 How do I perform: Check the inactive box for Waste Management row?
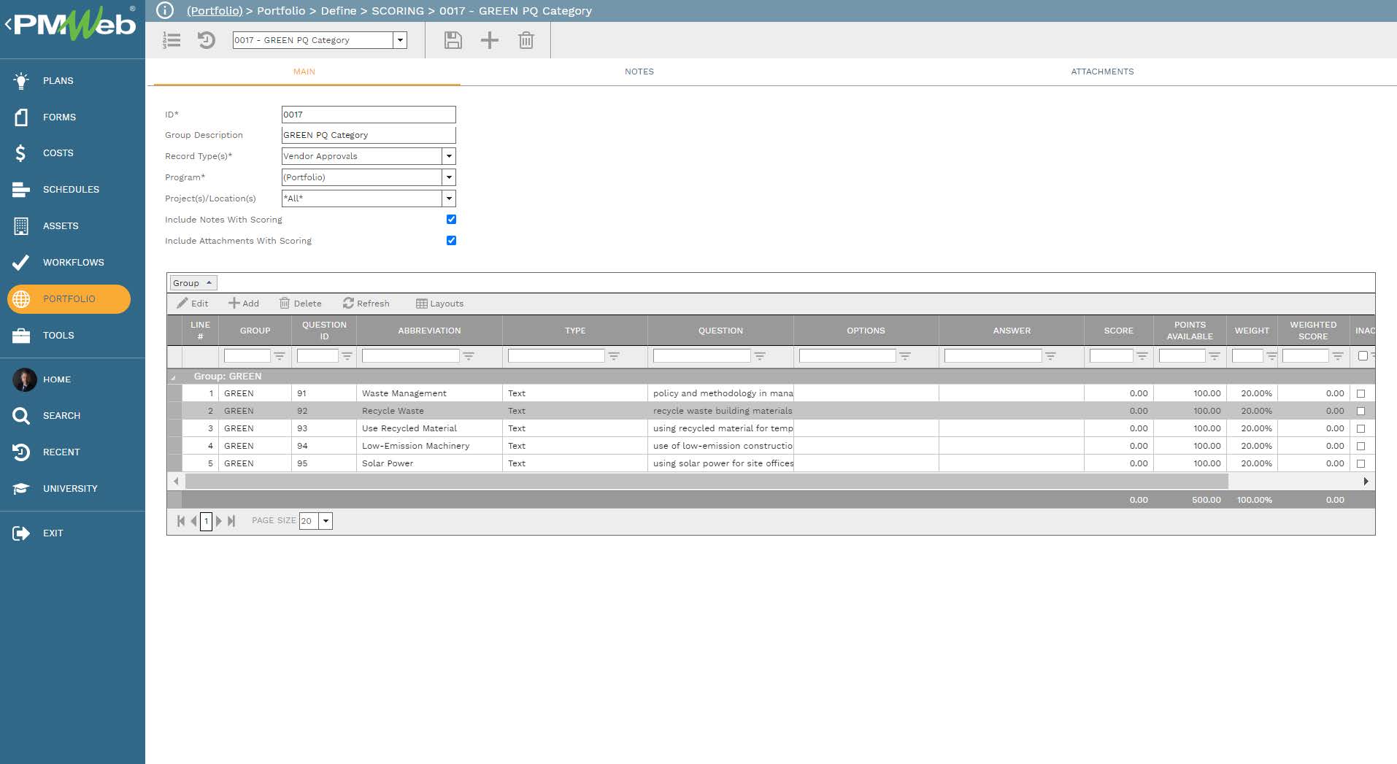(x=1361, y=393)
